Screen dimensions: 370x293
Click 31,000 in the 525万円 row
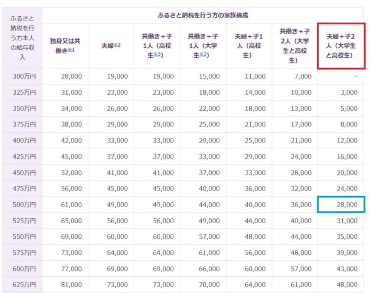pyautogui.click(x=347, y=221)
